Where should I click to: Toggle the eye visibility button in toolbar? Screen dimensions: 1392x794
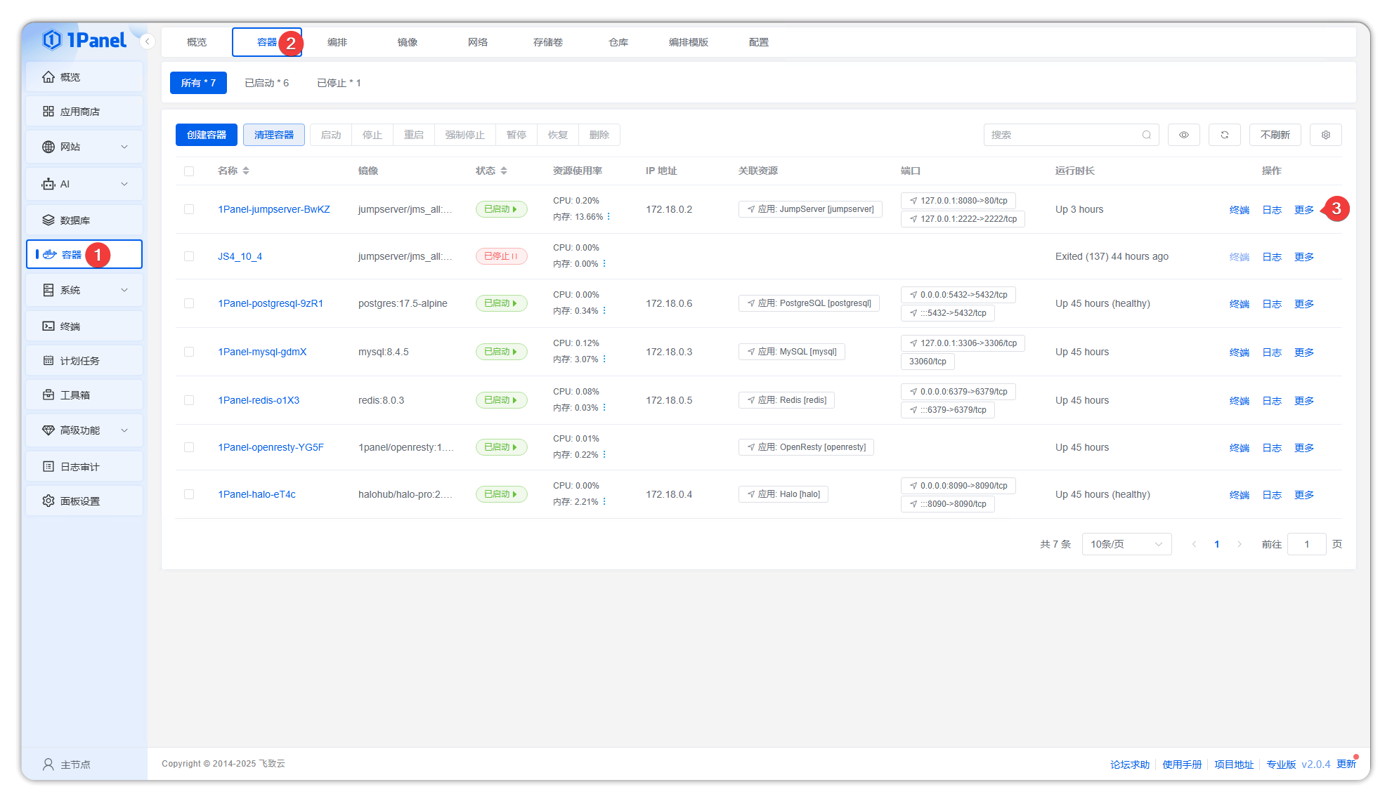point(1184,135)
